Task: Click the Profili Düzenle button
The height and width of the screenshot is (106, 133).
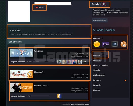Action: (100, 20)
